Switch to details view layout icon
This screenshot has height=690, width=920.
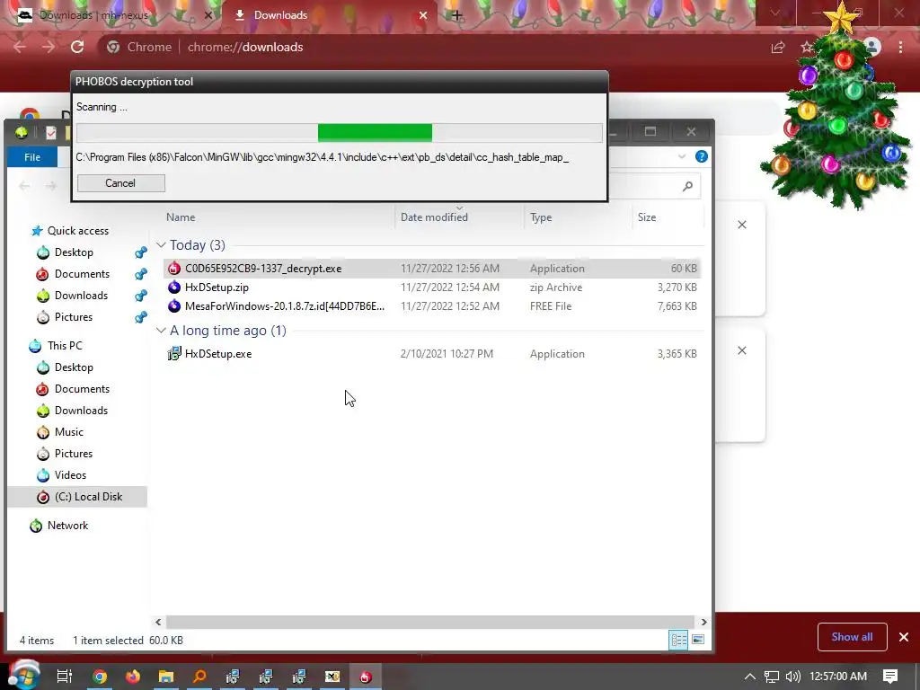tap(678, 640)
